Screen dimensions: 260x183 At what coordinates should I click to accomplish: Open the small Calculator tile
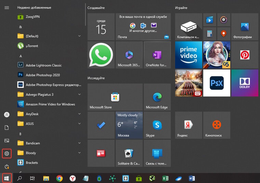(210, 34)
